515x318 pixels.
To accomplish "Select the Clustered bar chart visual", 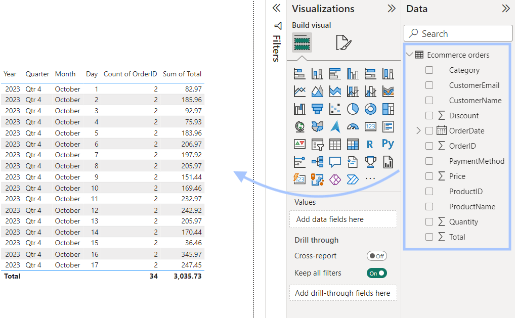I will pos(335,73).
